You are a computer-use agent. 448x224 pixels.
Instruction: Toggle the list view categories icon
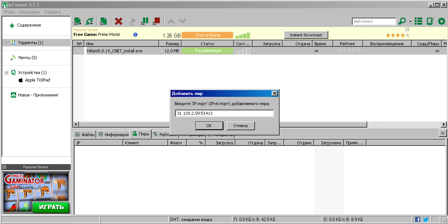[x=419, y=21]
